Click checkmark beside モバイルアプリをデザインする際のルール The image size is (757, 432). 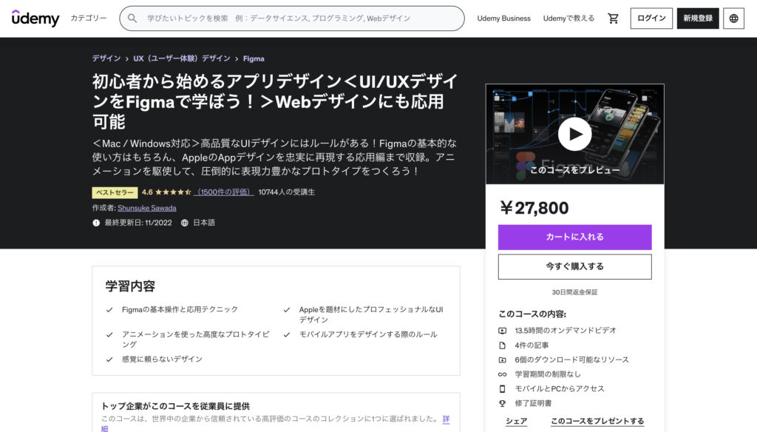(287, 334)
